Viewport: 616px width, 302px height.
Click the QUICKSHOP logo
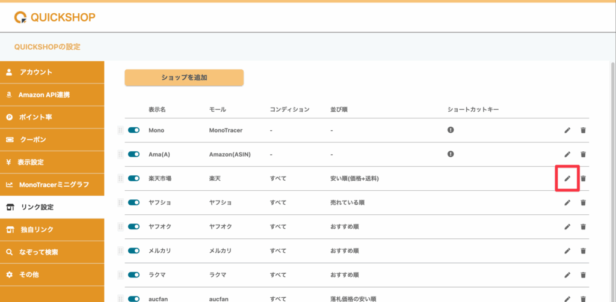click(x=55, y=17)
